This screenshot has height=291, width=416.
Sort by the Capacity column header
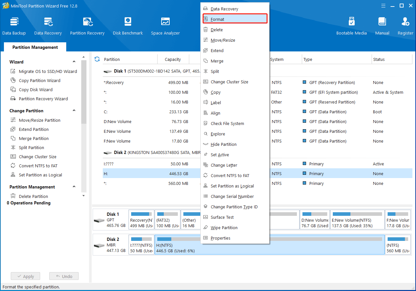click(x=173, y=59)
